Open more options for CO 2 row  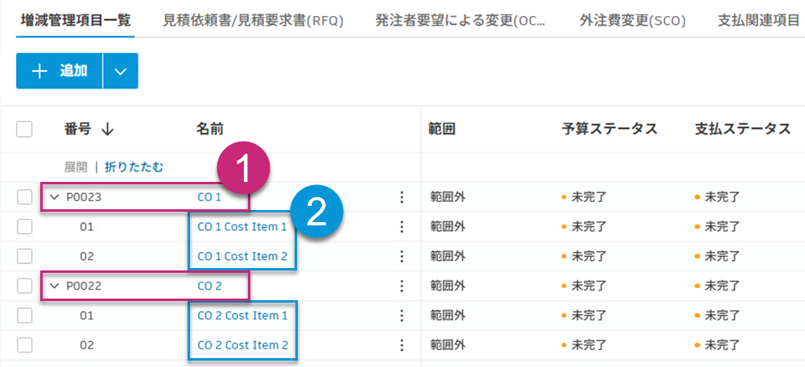pos(402,286)
